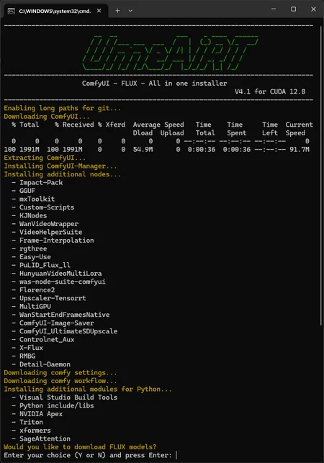
Task: Click the 'Impact-Pack' node entry
Action: (41, 182)
